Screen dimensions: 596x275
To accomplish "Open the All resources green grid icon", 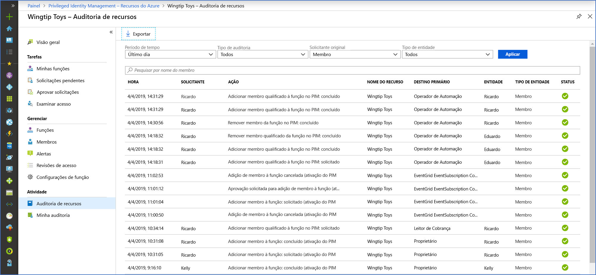I will (x=10, y=99).
